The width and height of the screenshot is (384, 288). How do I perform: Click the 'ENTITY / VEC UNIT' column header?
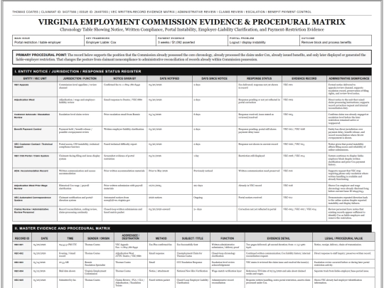35,79
